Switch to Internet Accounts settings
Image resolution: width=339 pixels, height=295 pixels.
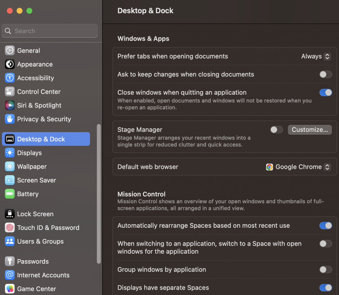click(9, 275)
